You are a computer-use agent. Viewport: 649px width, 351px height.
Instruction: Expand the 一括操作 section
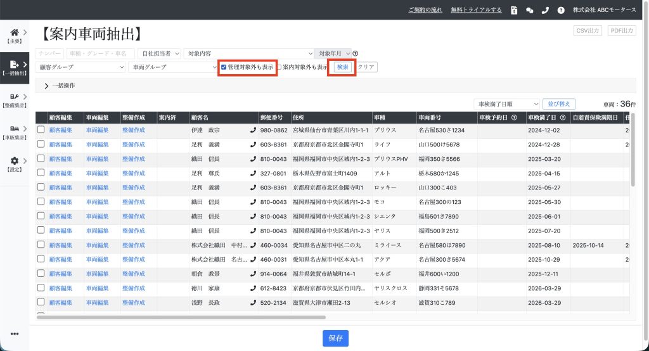tap(46, 86)
